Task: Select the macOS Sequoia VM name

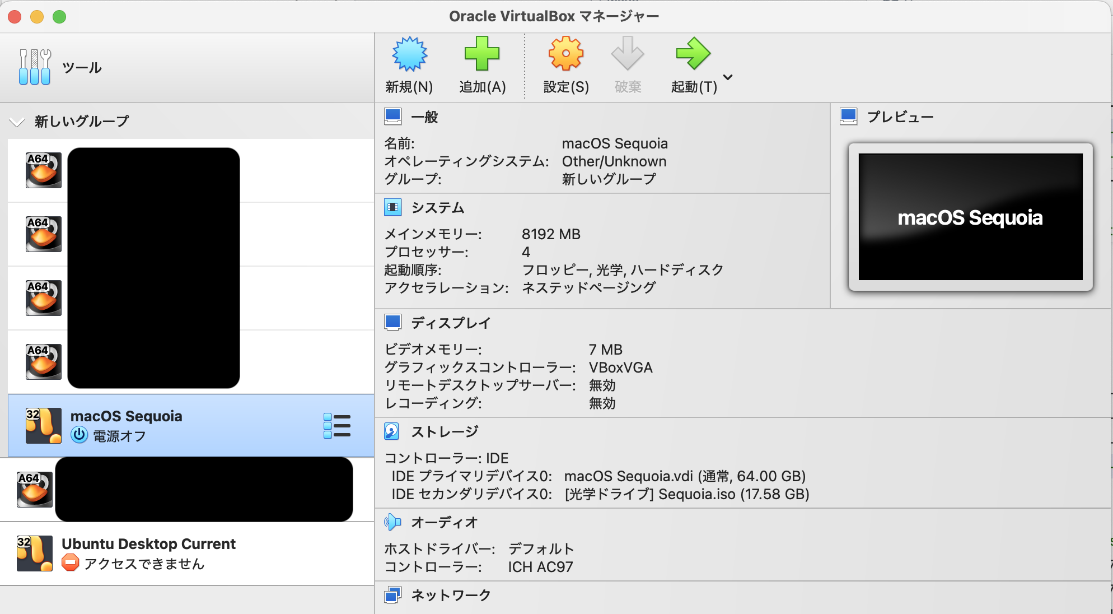Action: pos(126,416)
